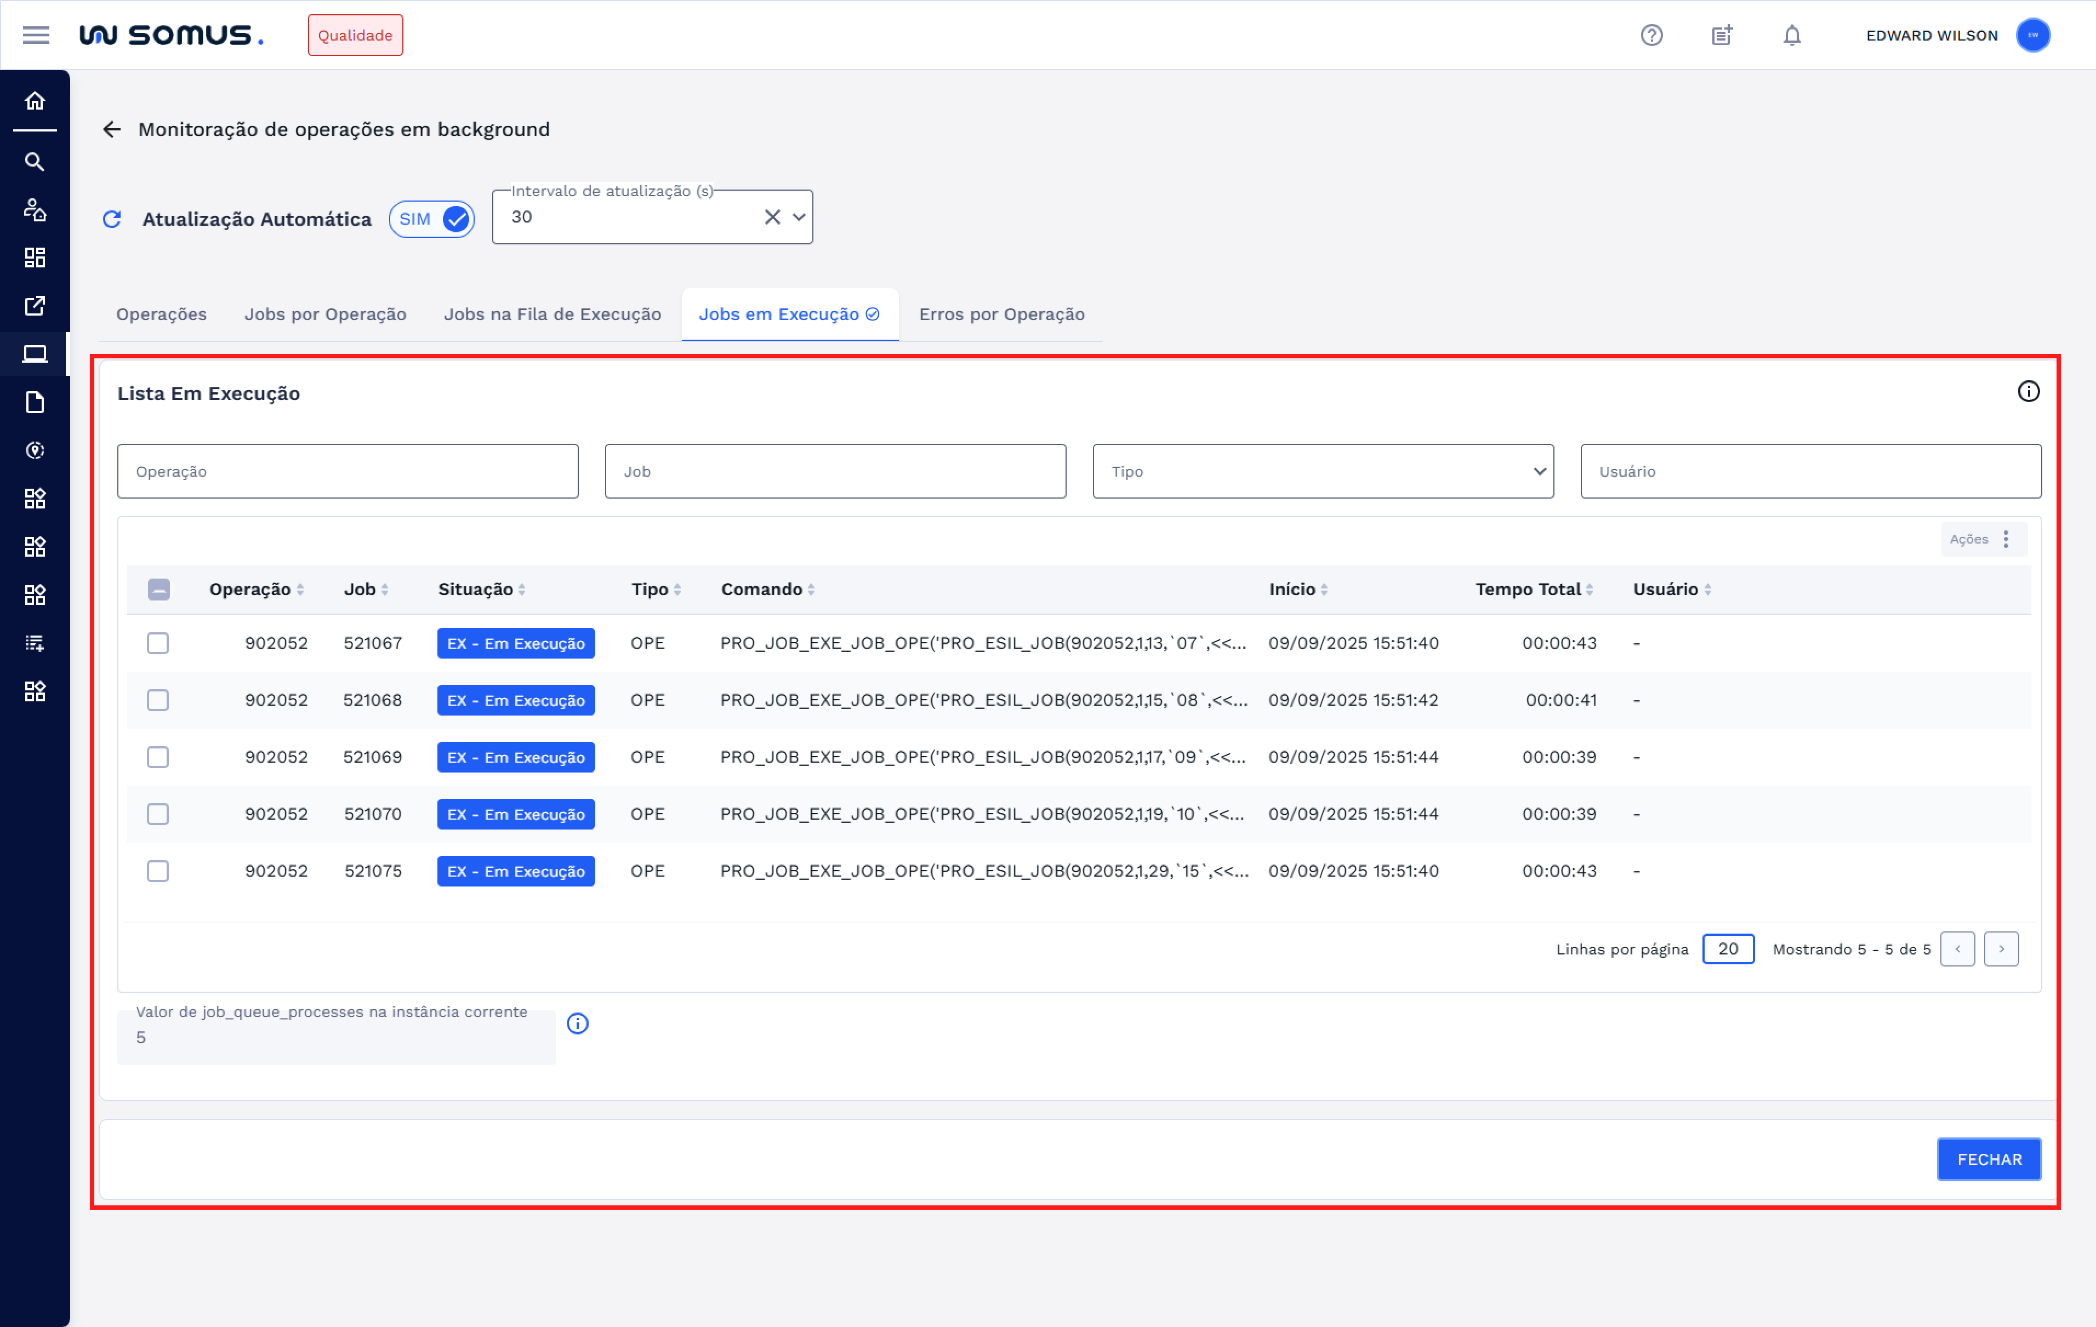Image resolution: width=2096 pixels, height=1327 pixels.
Task: Check the box for job 521075
Action: 157,871
